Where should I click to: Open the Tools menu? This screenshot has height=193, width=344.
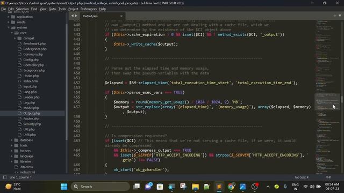click(x=62, y=9)
